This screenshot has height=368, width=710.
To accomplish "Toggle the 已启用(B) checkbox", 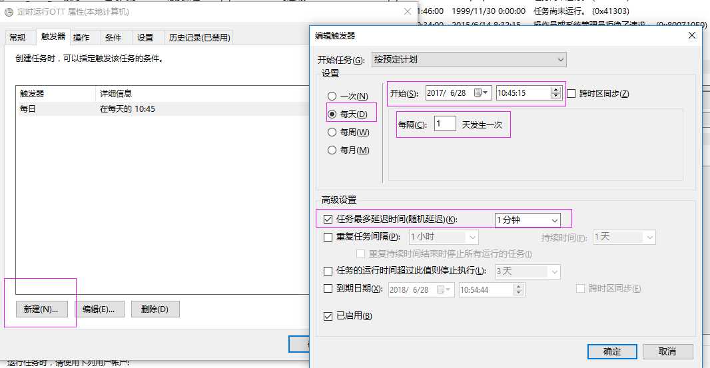I will pos(328,316).
